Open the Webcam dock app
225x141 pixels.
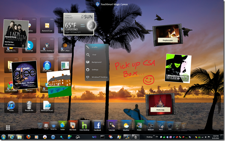151,126
